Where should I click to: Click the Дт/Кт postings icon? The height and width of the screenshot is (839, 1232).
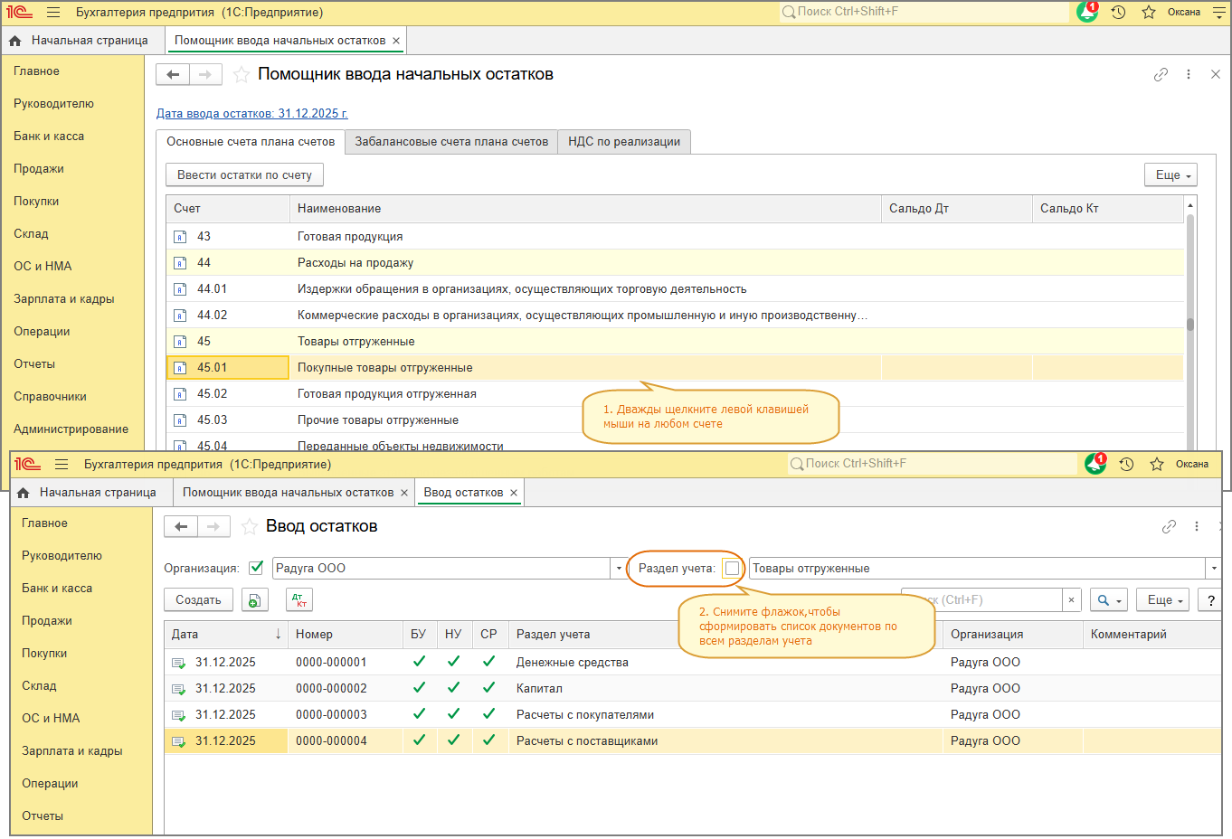(x=299, y=600)
